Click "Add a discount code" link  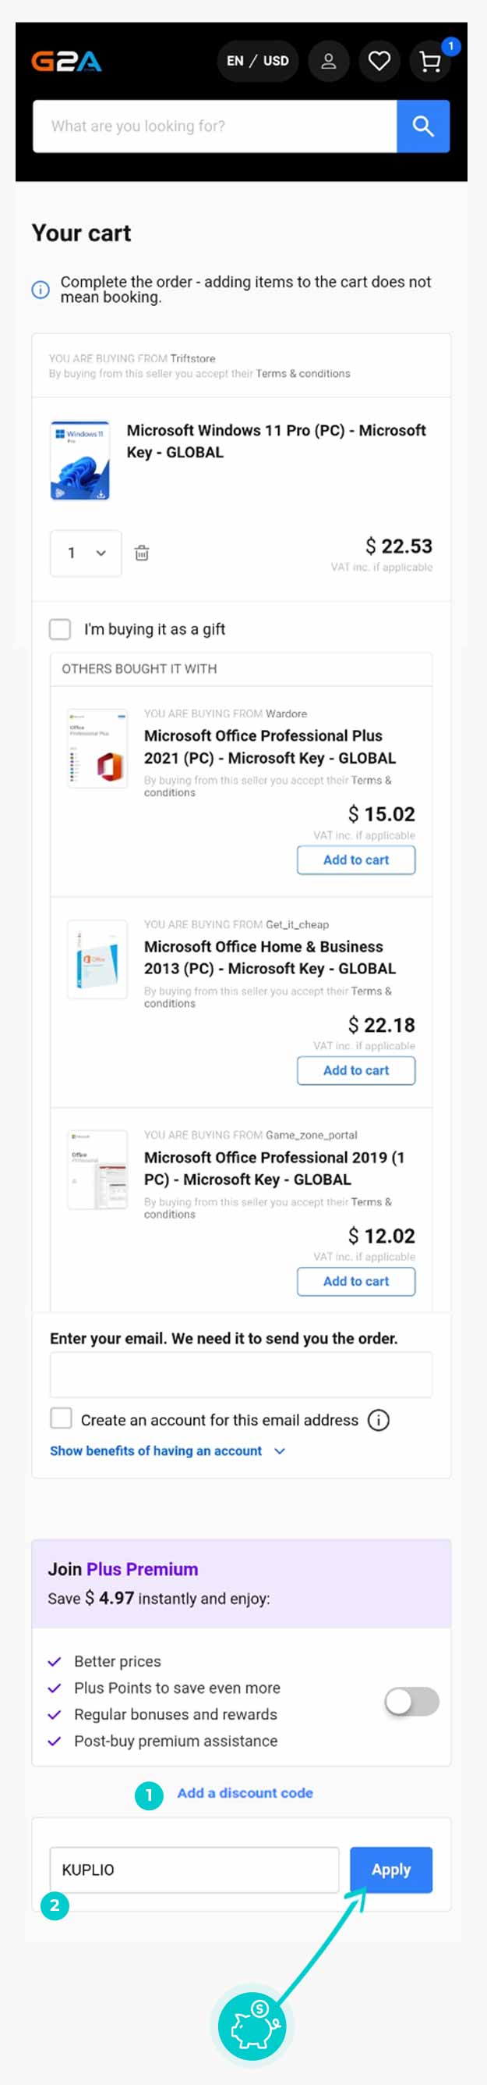245,1793
